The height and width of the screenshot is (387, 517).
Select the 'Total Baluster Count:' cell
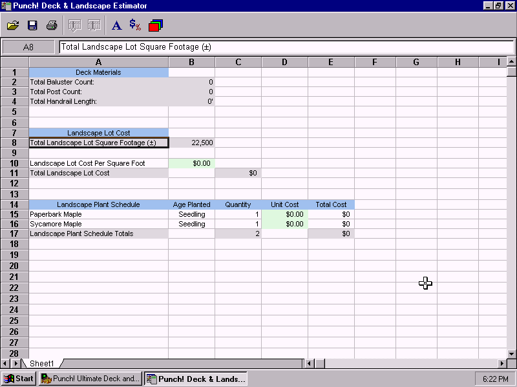point(99,82)
